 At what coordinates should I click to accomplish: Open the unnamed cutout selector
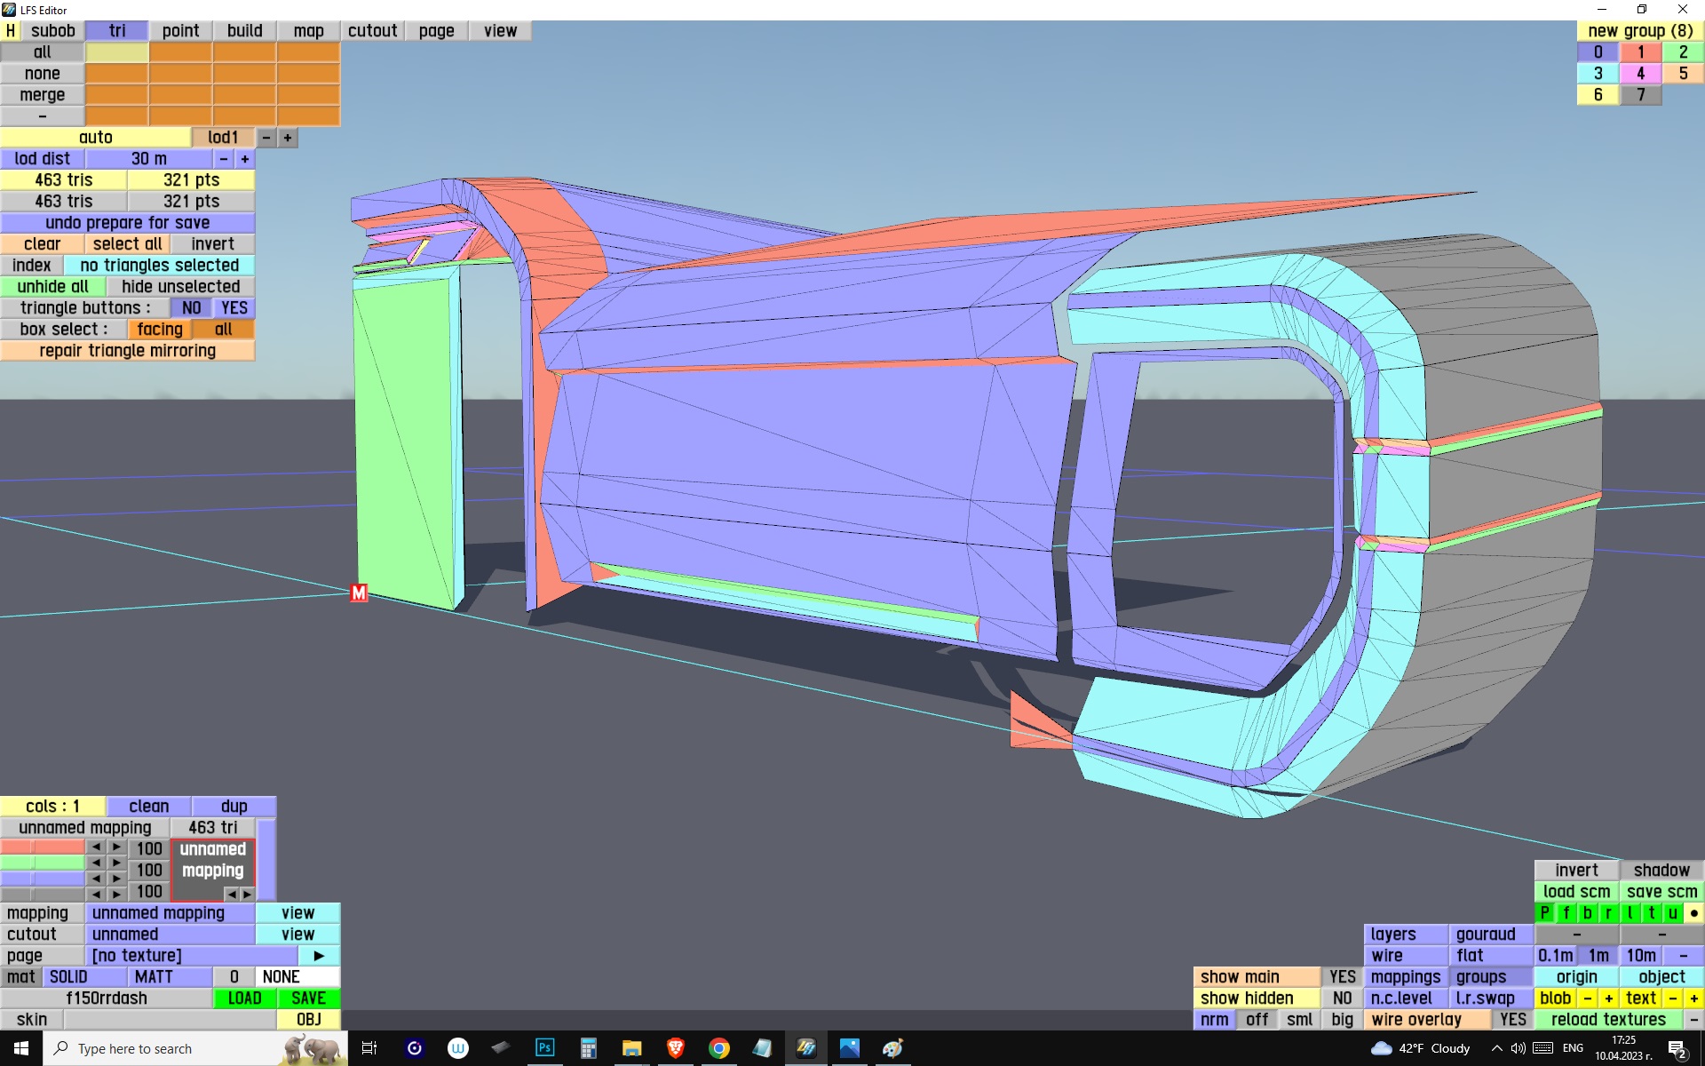pos(170,935)
